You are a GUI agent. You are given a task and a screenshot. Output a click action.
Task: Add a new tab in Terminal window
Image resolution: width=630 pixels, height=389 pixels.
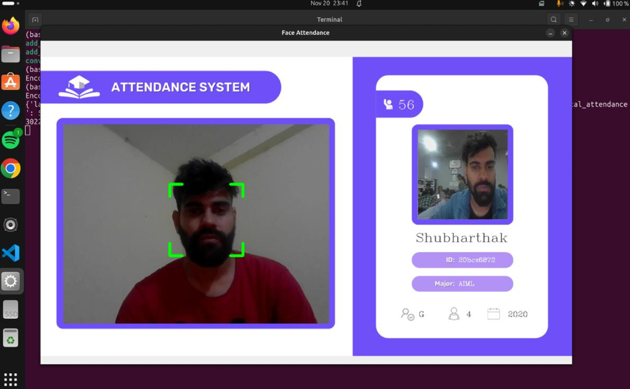point(35,20)
